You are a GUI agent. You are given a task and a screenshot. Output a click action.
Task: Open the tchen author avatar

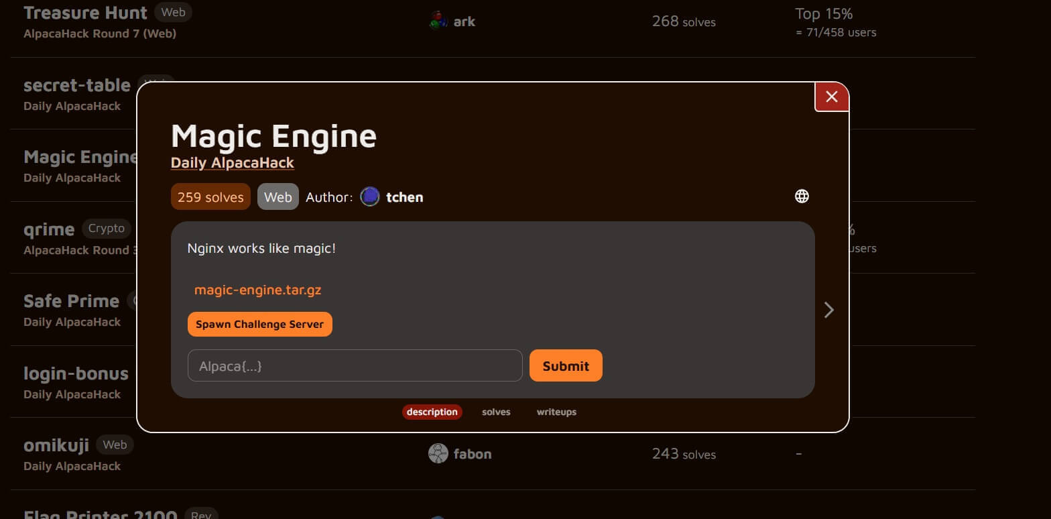[x=370, y=196]
